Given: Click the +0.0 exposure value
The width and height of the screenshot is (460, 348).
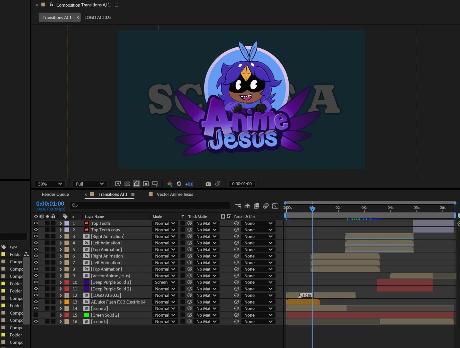Looking at the screenshot, I should (189, 184).
